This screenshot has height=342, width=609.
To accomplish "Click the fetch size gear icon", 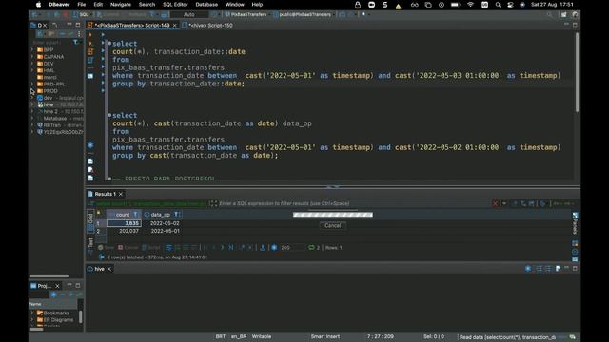I will 274,247.
